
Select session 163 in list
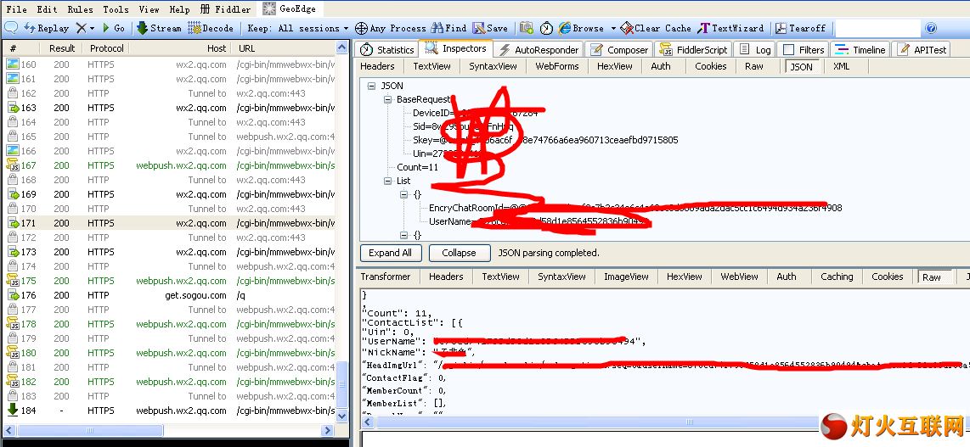[x=170, y=108]
